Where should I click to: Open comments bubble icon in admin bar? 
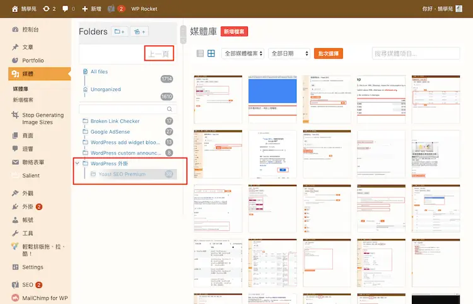[65, 9]
